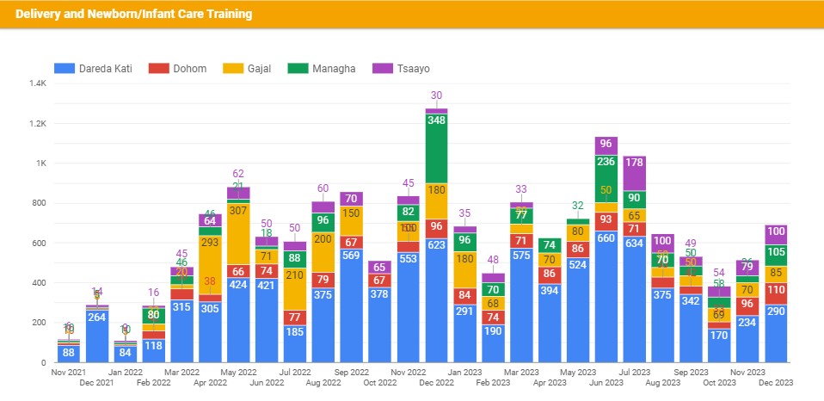Click the 1K y-axis label
The height and width of the screenshot is (401, 824).
[x=42, y=163]
